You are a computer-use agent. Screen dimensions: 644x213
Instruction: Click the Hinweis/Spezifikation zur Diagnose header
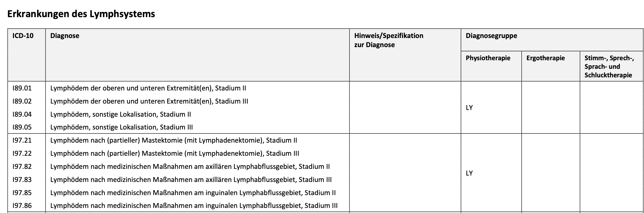(x=389, y=40)
